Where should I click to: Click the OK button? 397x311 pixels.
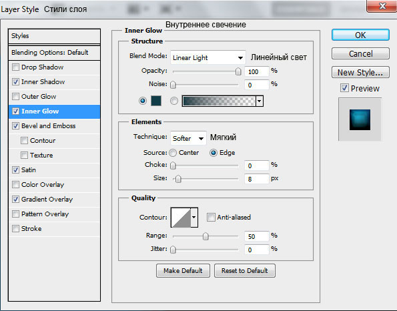(360, 35)
